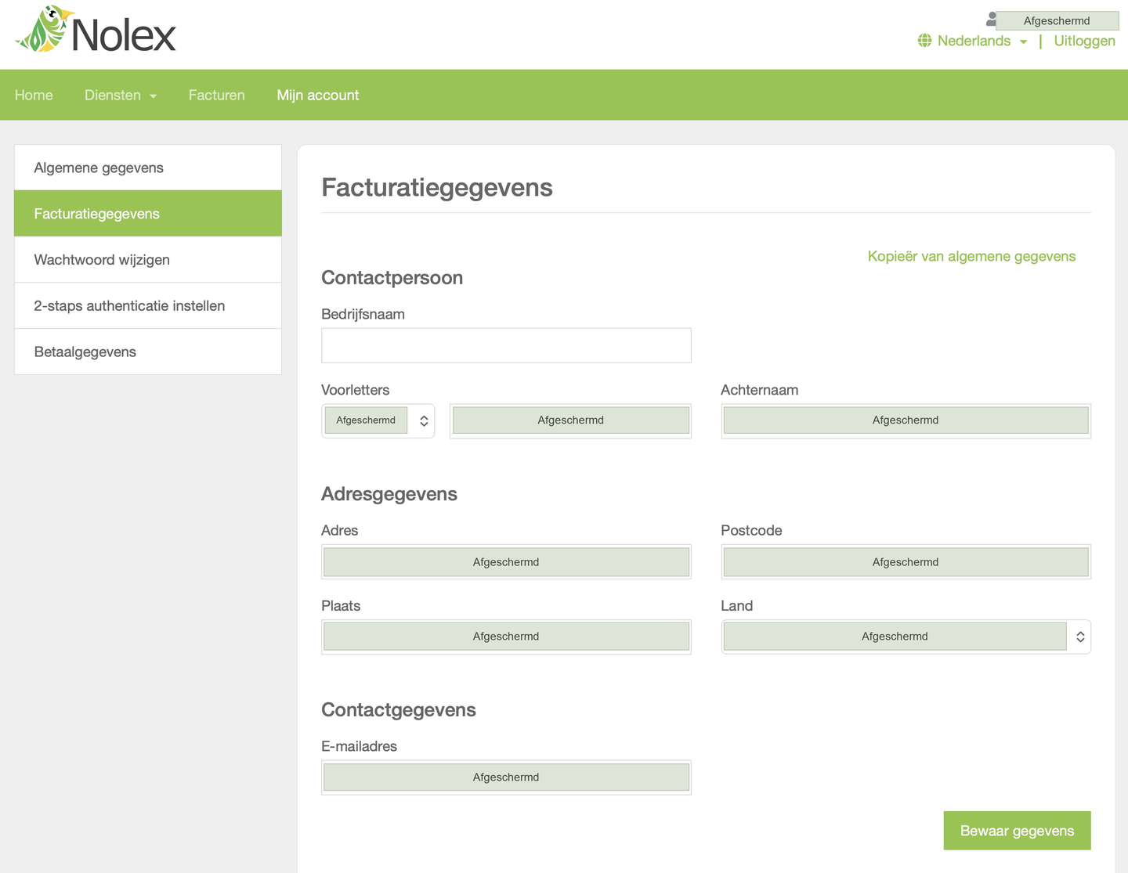Viewport: 1128px width, 873px height.
Task: Click Uitloggen to sign out
Action: pyautogui.click(x=1084, y=41)
